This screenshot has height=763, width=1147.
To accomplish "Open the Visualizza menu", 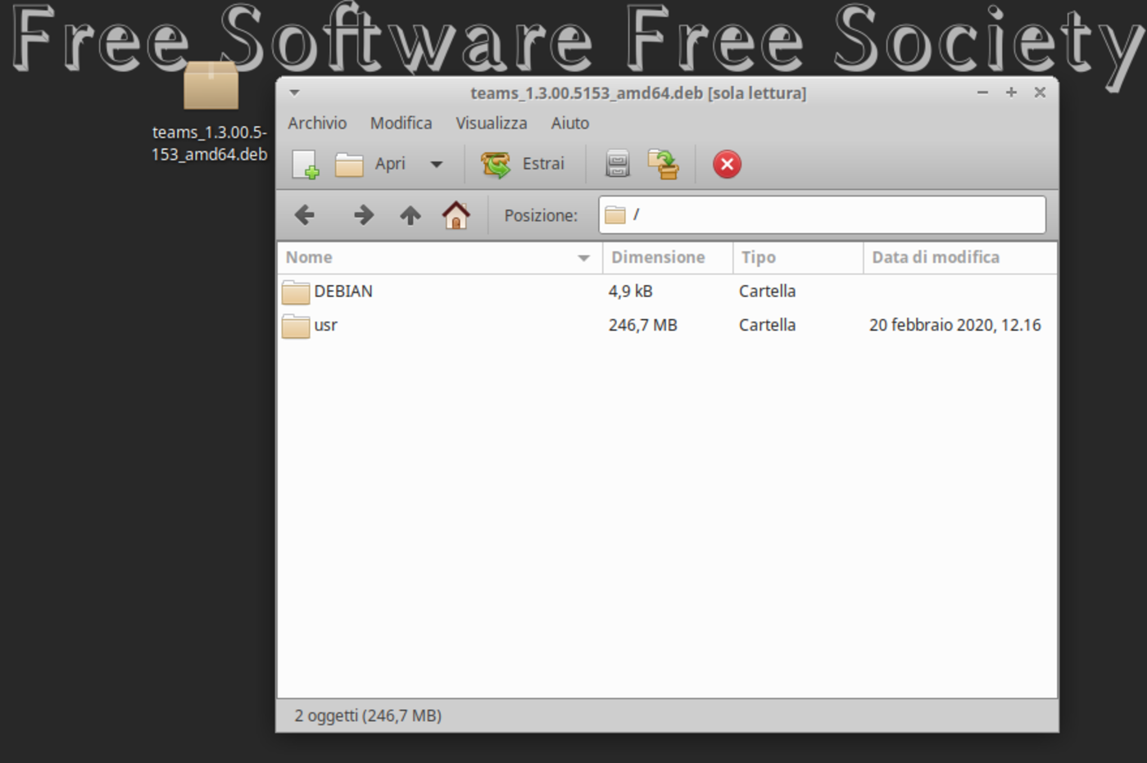I will (x=491, y=123).
